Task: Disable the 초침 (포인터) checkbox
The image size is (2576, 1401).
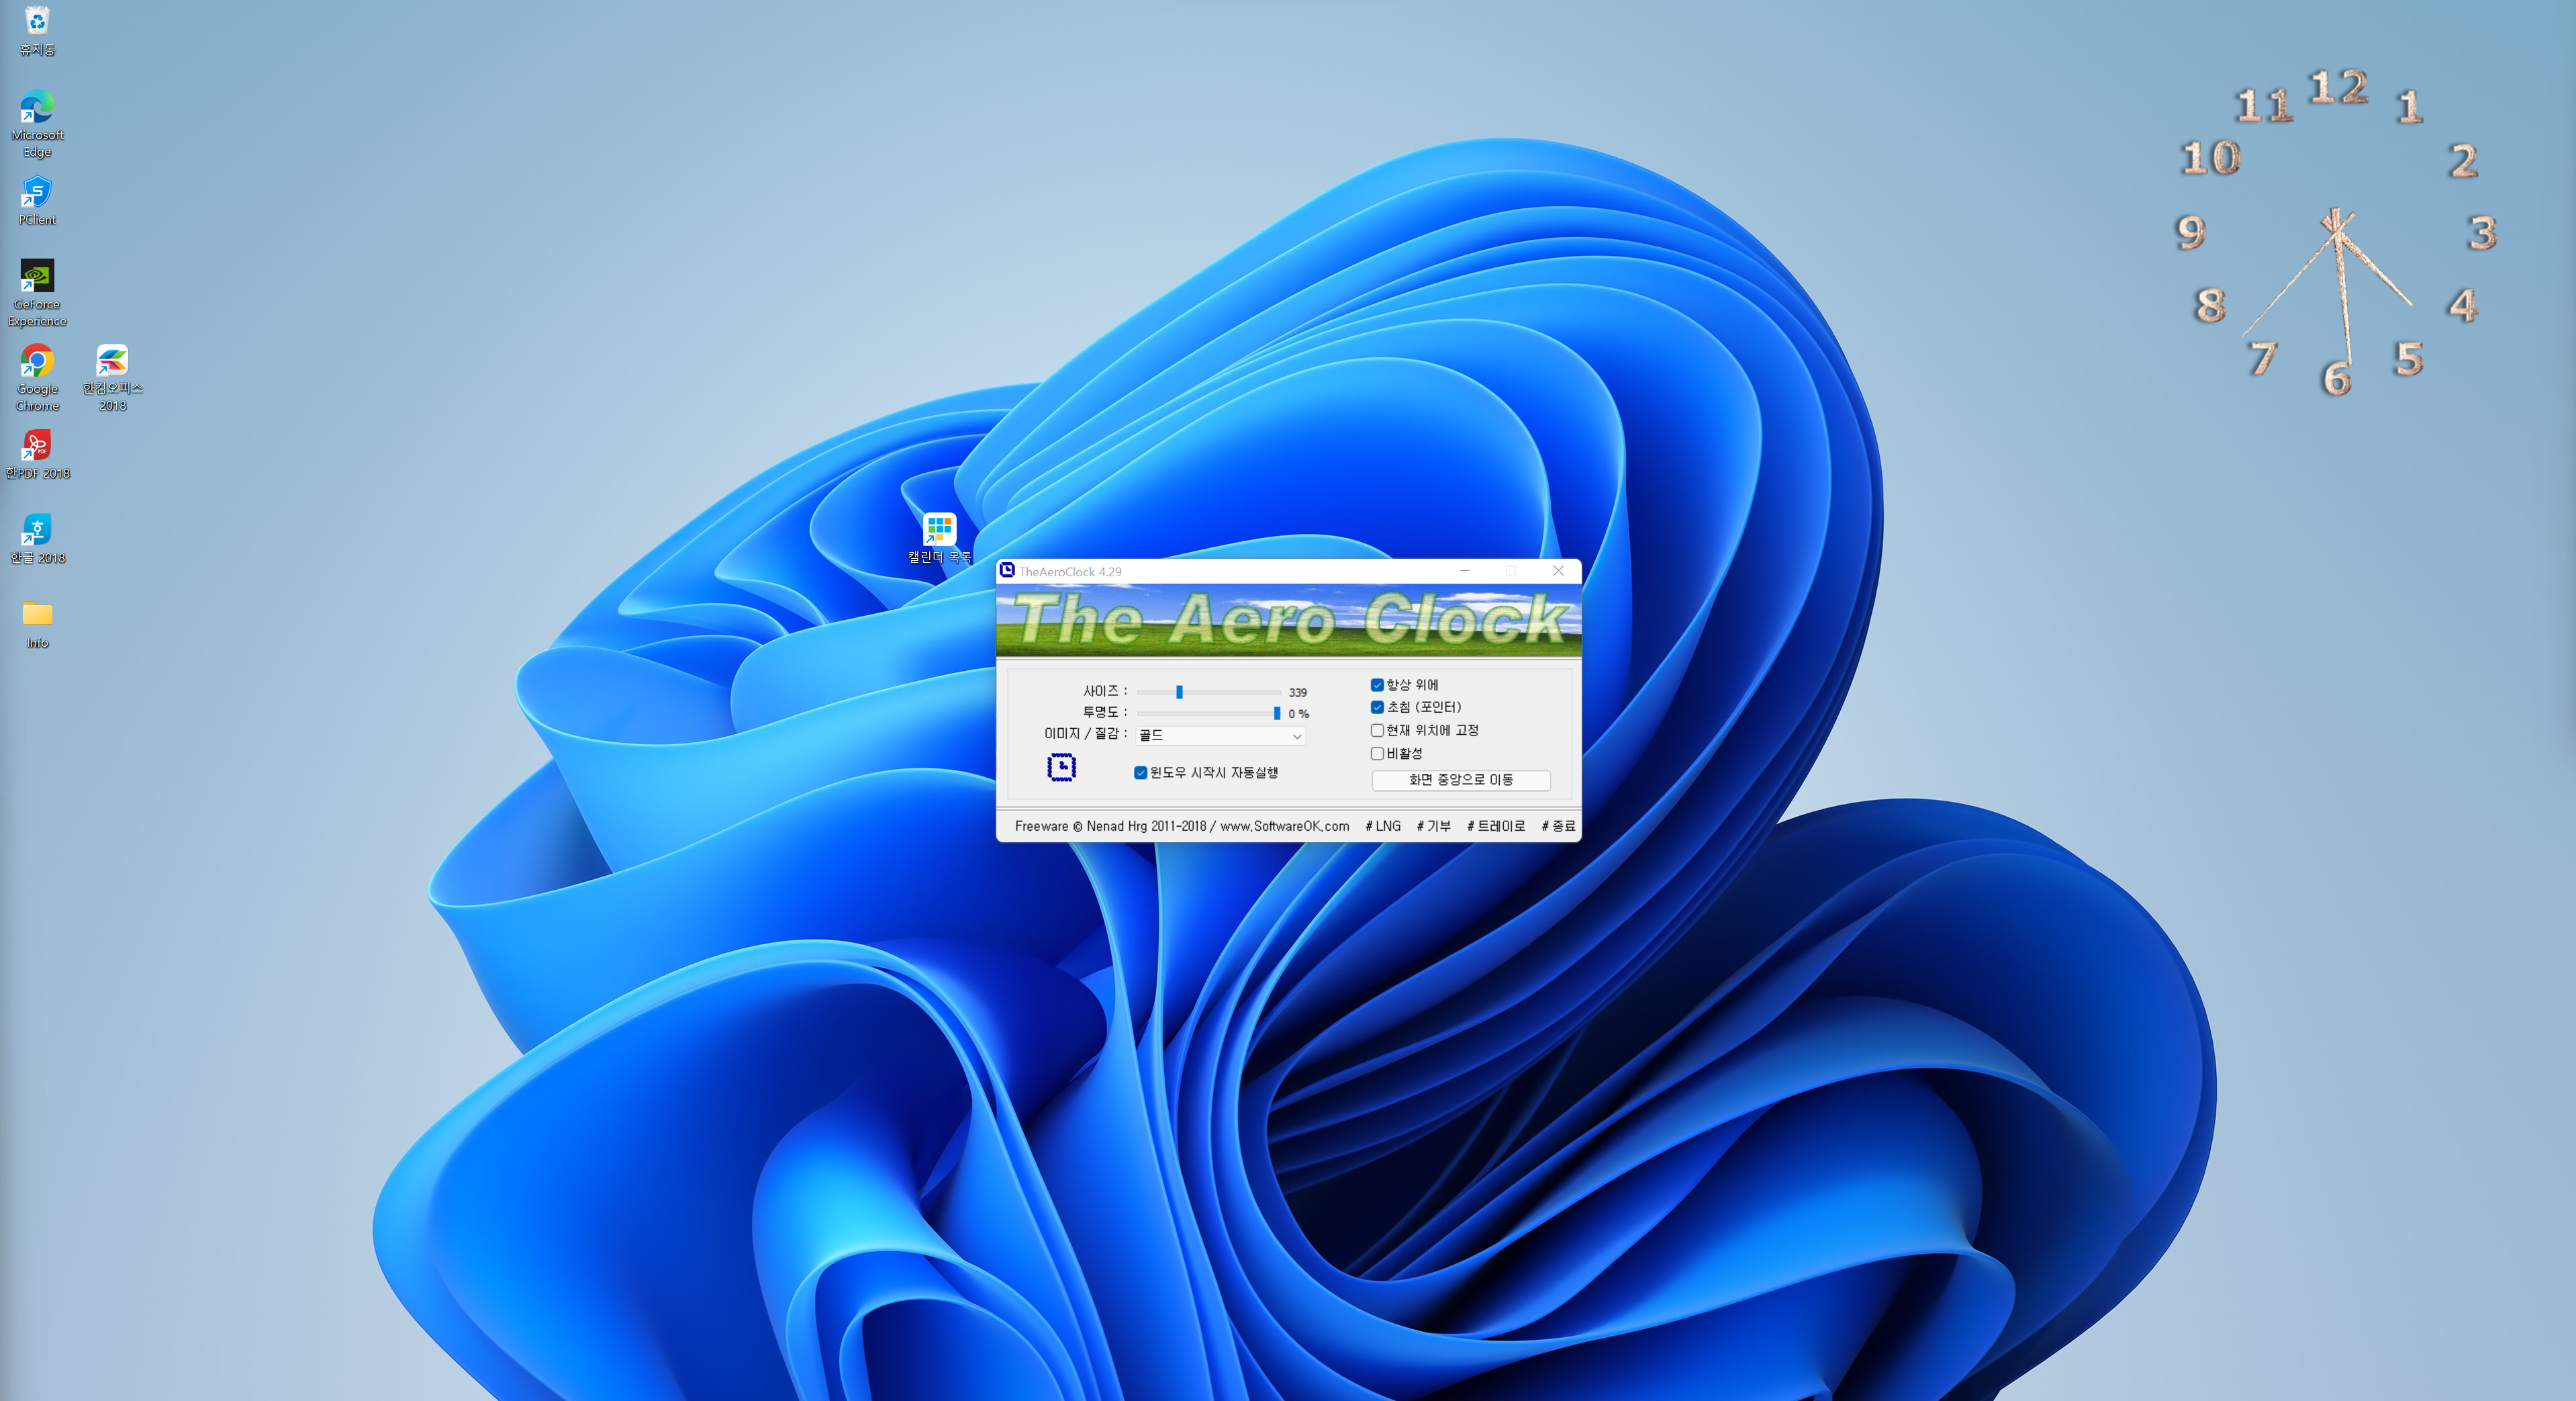Action: pos(1377,707)
